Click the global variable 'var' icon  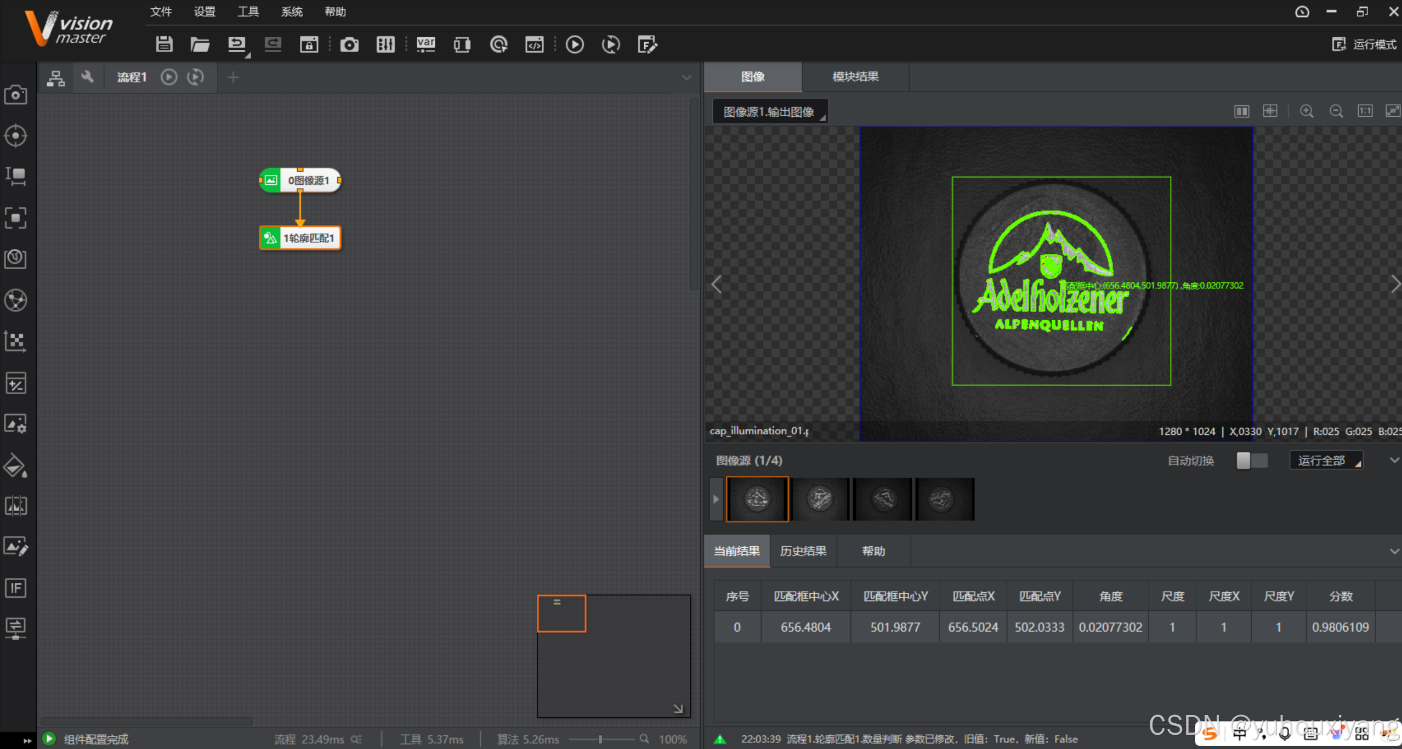[x=425, y=44]
